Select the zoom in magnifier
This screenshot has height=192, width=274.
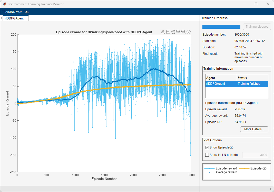178,32
